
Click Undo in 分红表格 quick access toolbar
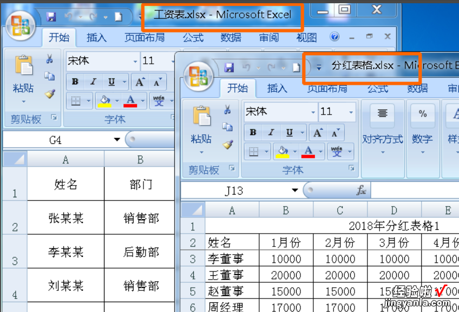point(246,68)
